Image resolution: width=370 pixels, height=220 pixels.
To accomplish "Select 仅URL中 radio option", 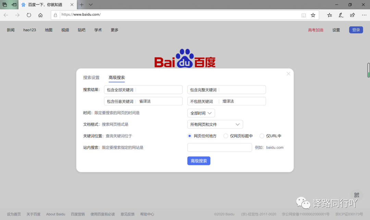I will click(262, 136).
